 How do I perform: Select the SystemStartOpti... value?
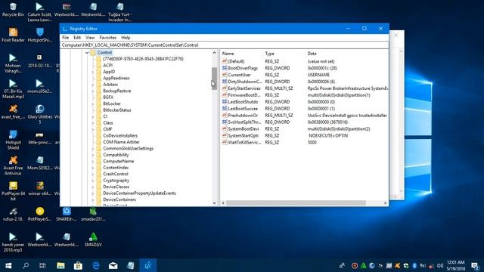(244, 136)
